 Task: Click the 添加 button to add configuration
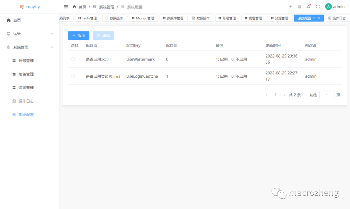click(78, 36)
